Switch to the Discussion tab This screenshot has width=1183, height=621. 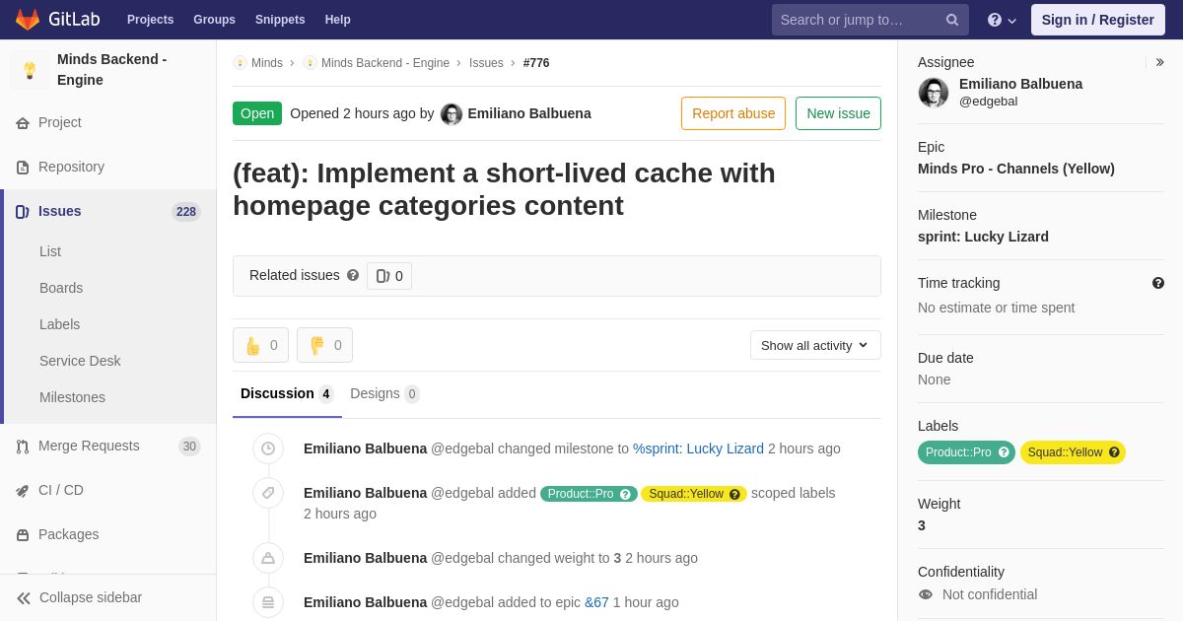(x=287, y=393)
